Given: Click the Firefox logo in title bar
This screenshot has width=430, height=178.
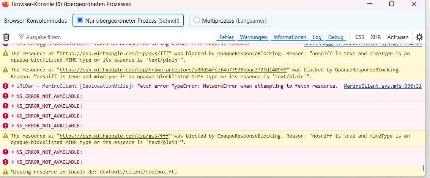Looking at the screenshot, I should (x=6, y=4).
